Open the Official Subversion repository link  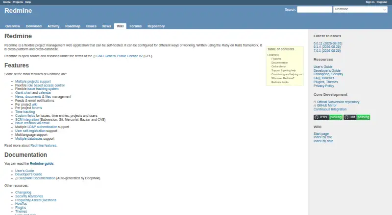(338, 102)
